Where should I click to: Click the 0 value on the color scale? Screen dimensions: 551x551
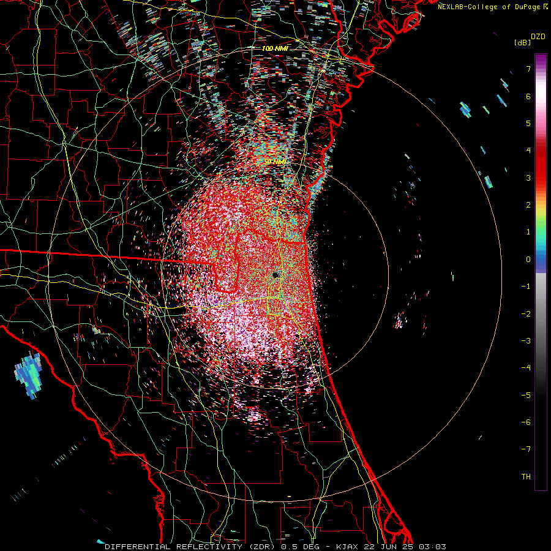pos(528,260)
